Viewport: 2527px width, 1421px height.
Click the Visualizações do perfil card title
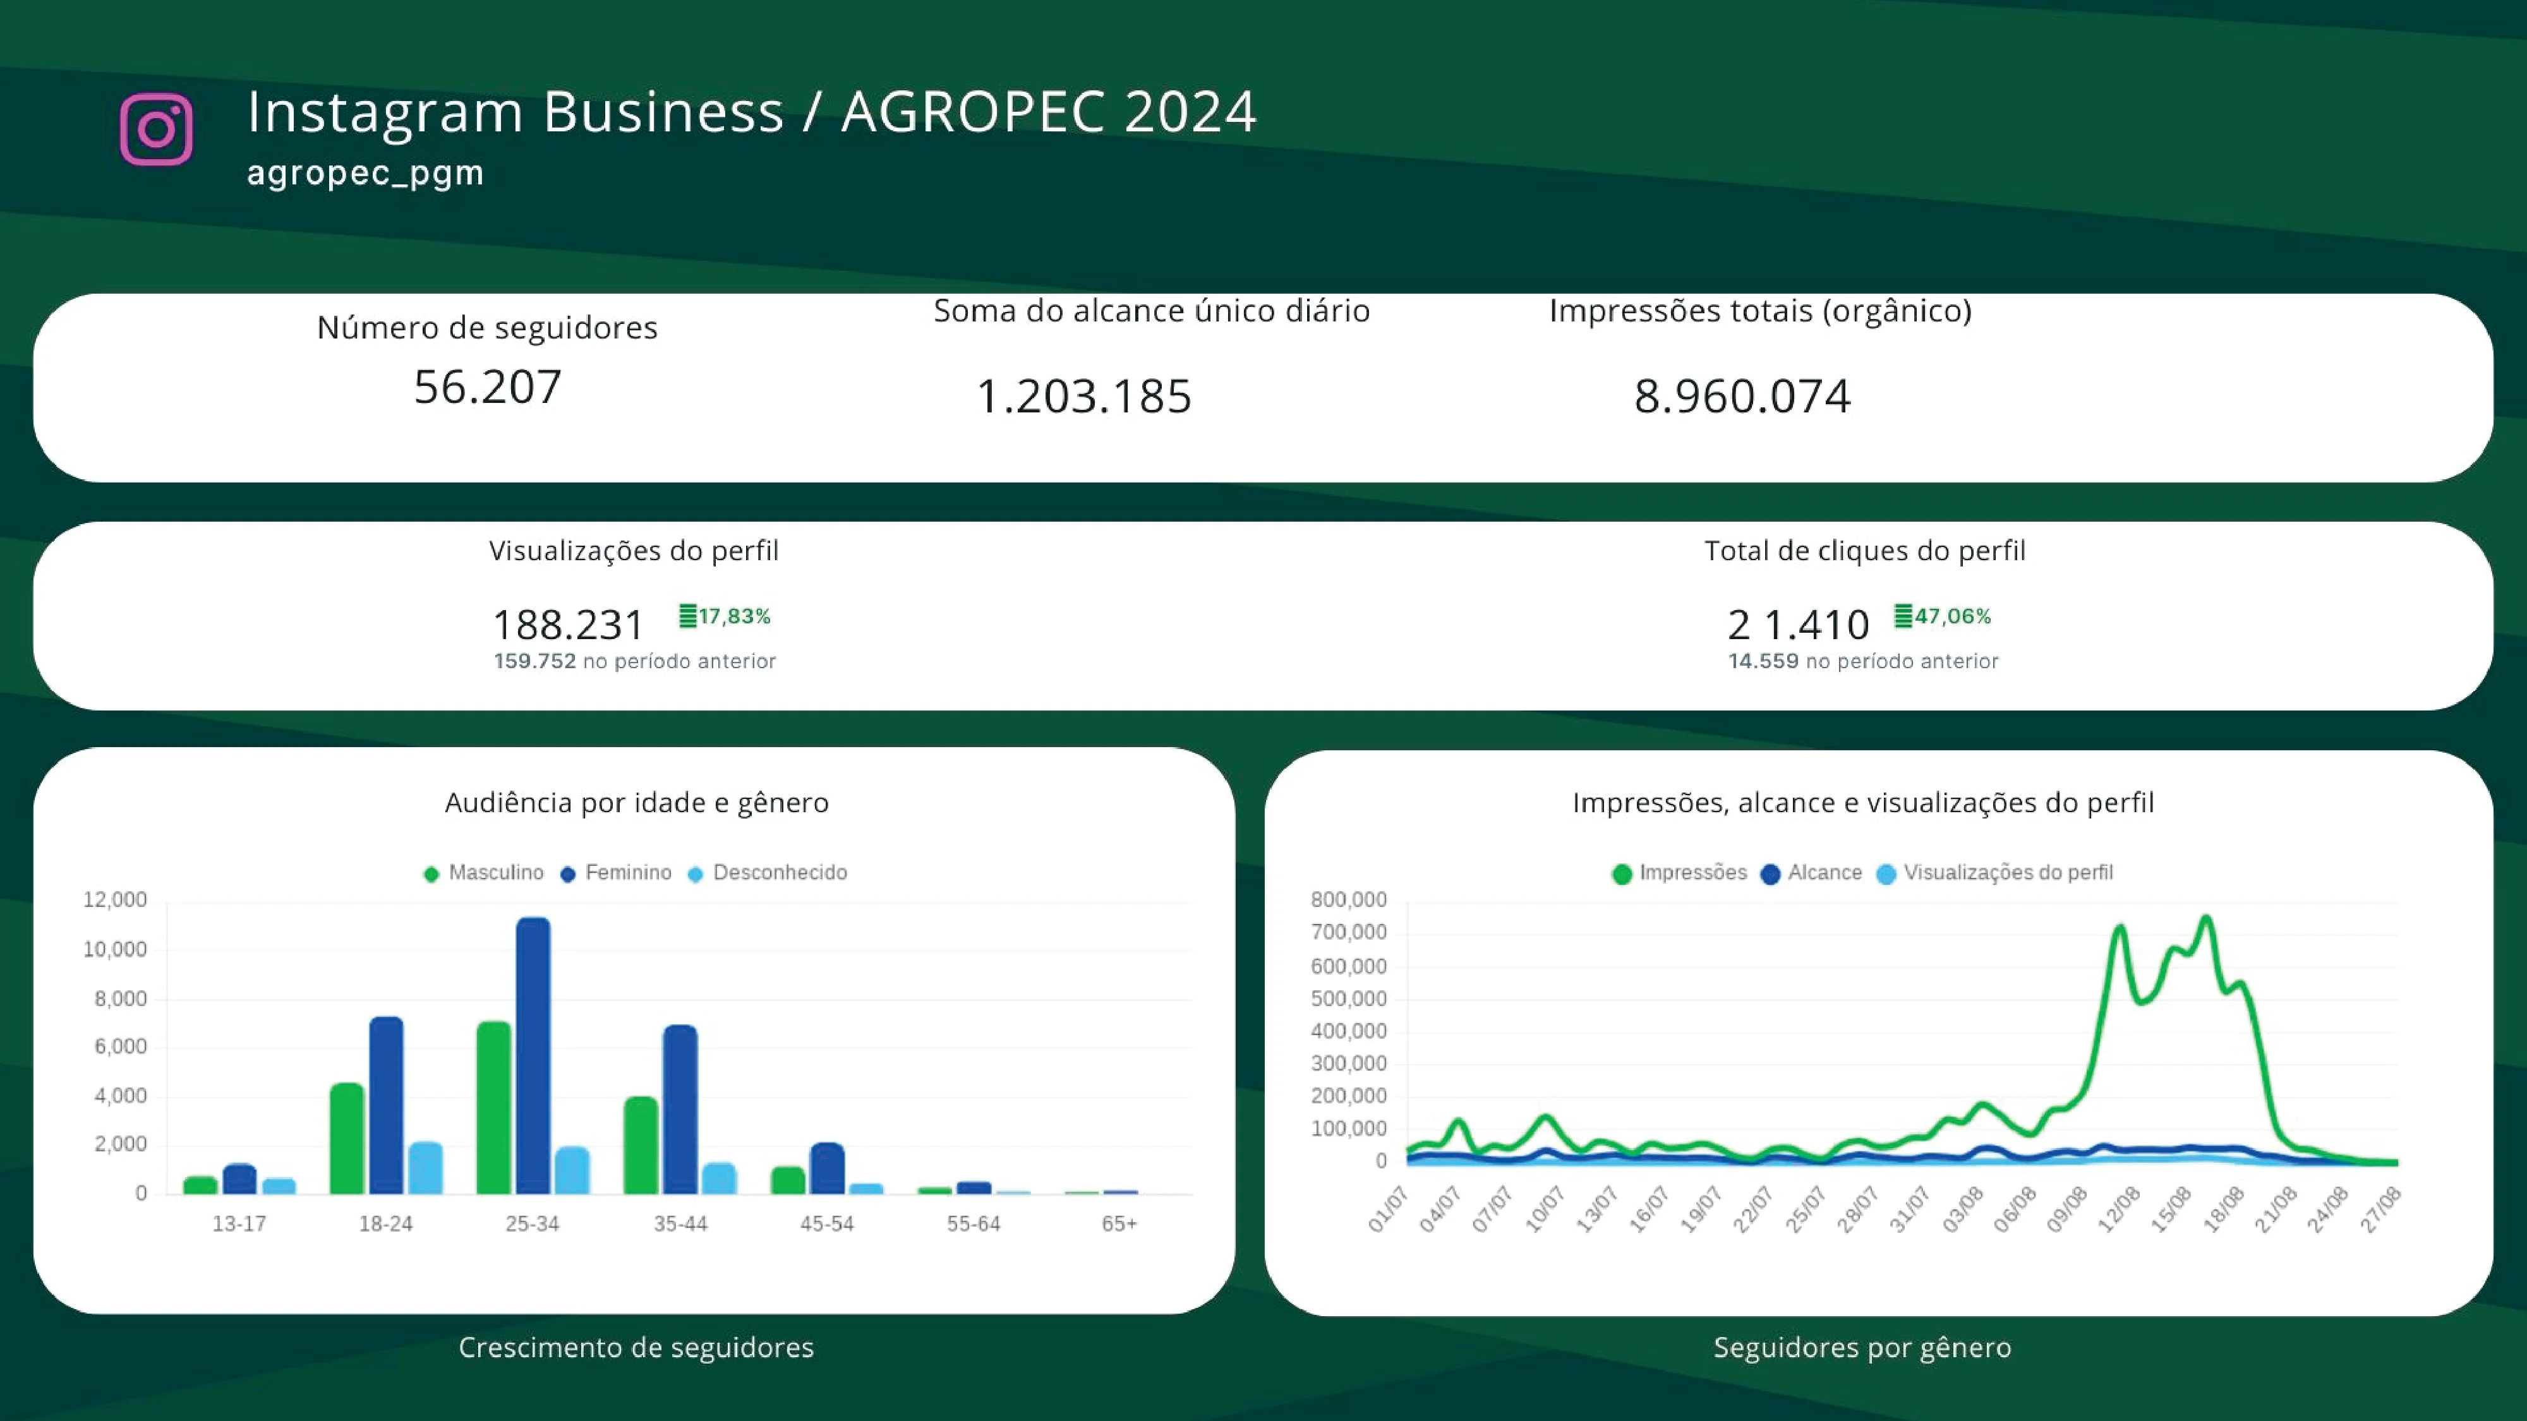634,551
